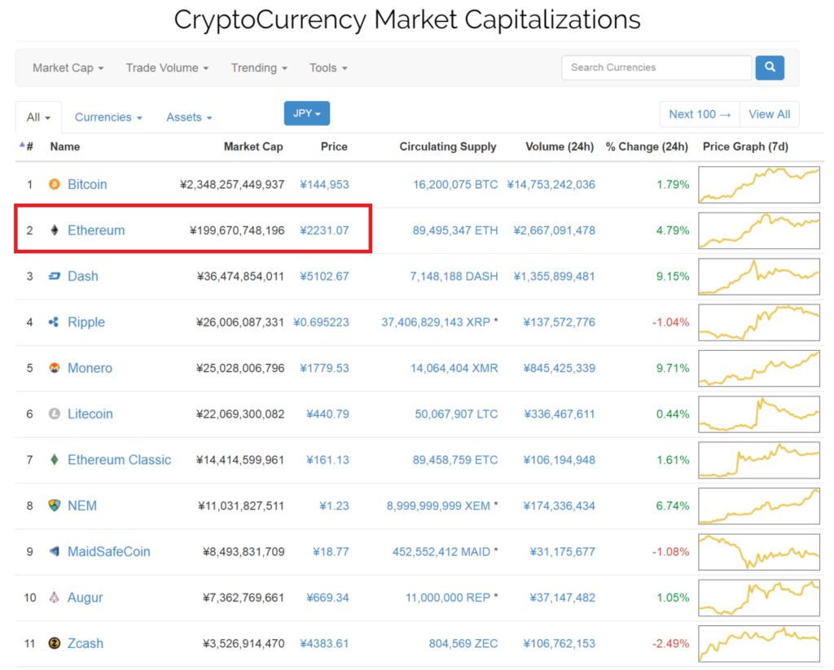Screen dimensions: 834x670
Task: Click Bitcoin price ¥144,953
Action: point(324,185)
